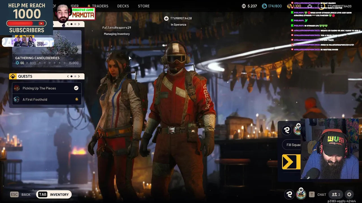Open the Chat button

click(322, 195)
